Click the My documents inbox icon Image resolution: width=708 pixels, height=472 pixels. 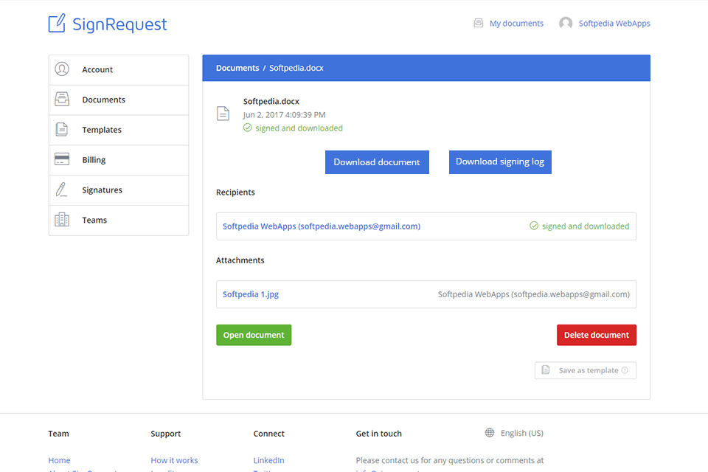point(478,23)
